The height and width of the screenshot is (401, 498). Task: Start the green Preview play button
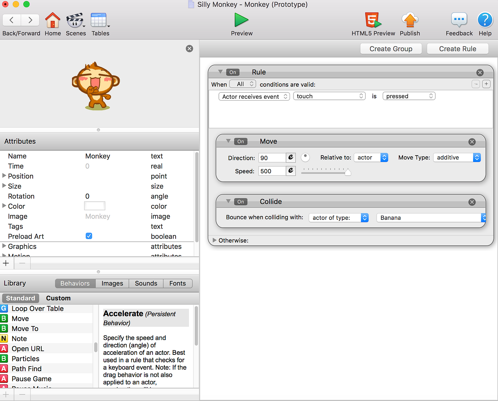coord(242,20)
